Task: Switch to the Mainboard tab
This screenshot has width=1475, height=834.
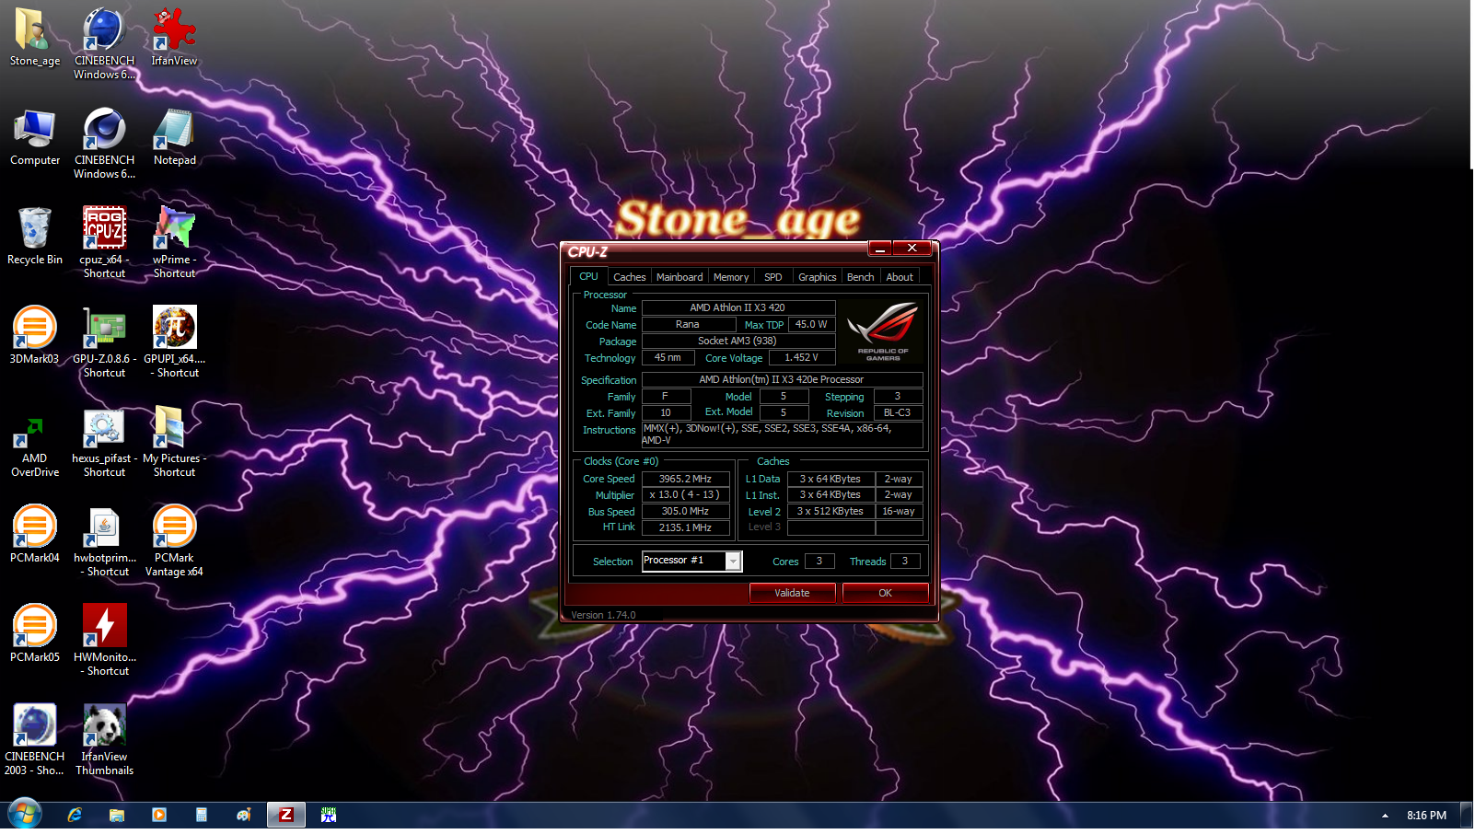Action: (x=679, y=276)
